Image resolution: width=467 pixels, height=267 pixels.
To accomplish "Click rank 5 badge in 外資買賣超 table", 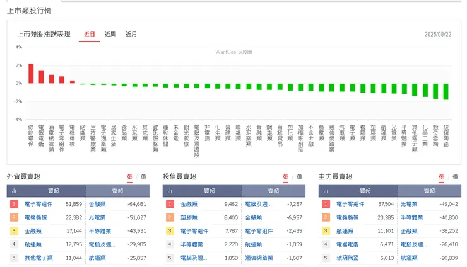I will point(14,258).
